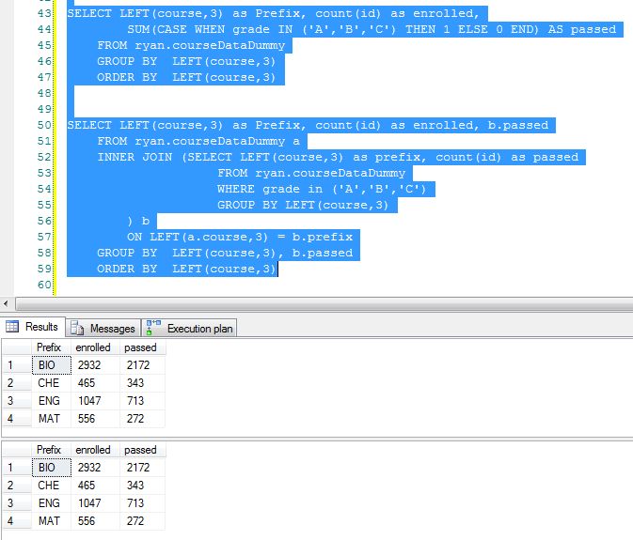Select ENG cell in second result grid
This screenshot has width=633, height=540.
pyautogui.click(x=52, y=503)
